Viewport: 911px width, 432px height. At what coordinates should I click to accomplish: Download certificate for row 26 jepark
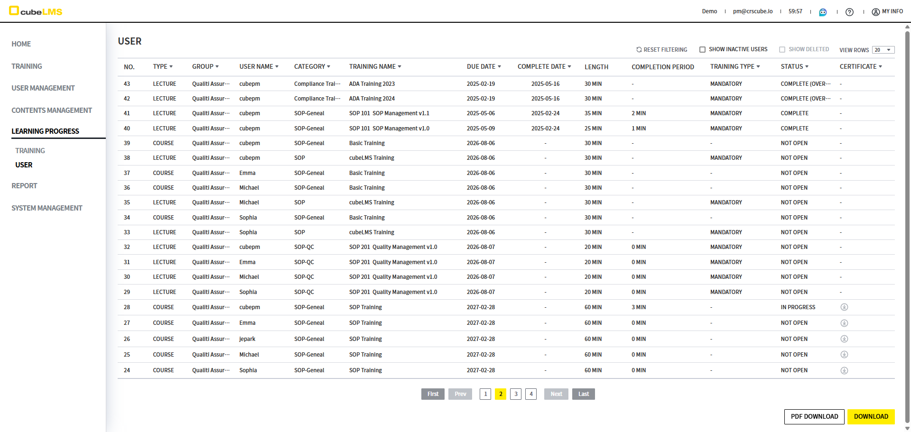pos(844,339)
